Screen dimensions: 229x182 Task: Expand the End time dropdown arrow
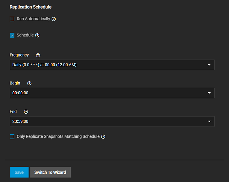point(209,122)
